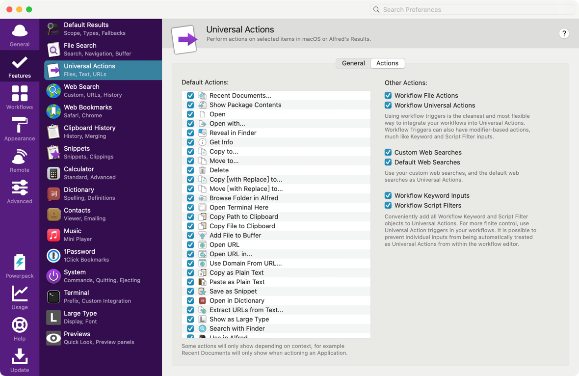Image resolution: width=579 pixels, height=376 pixels.
Task: Toggle the Reveal in Finder checkbox
Action: (x=190, y=133)
